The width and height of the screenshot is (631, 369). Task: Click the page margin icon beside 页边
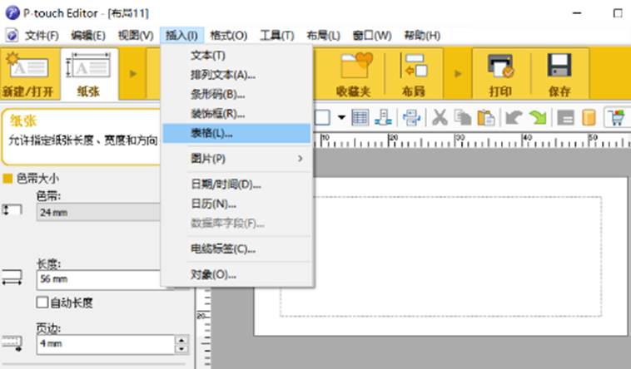point(12,343)
